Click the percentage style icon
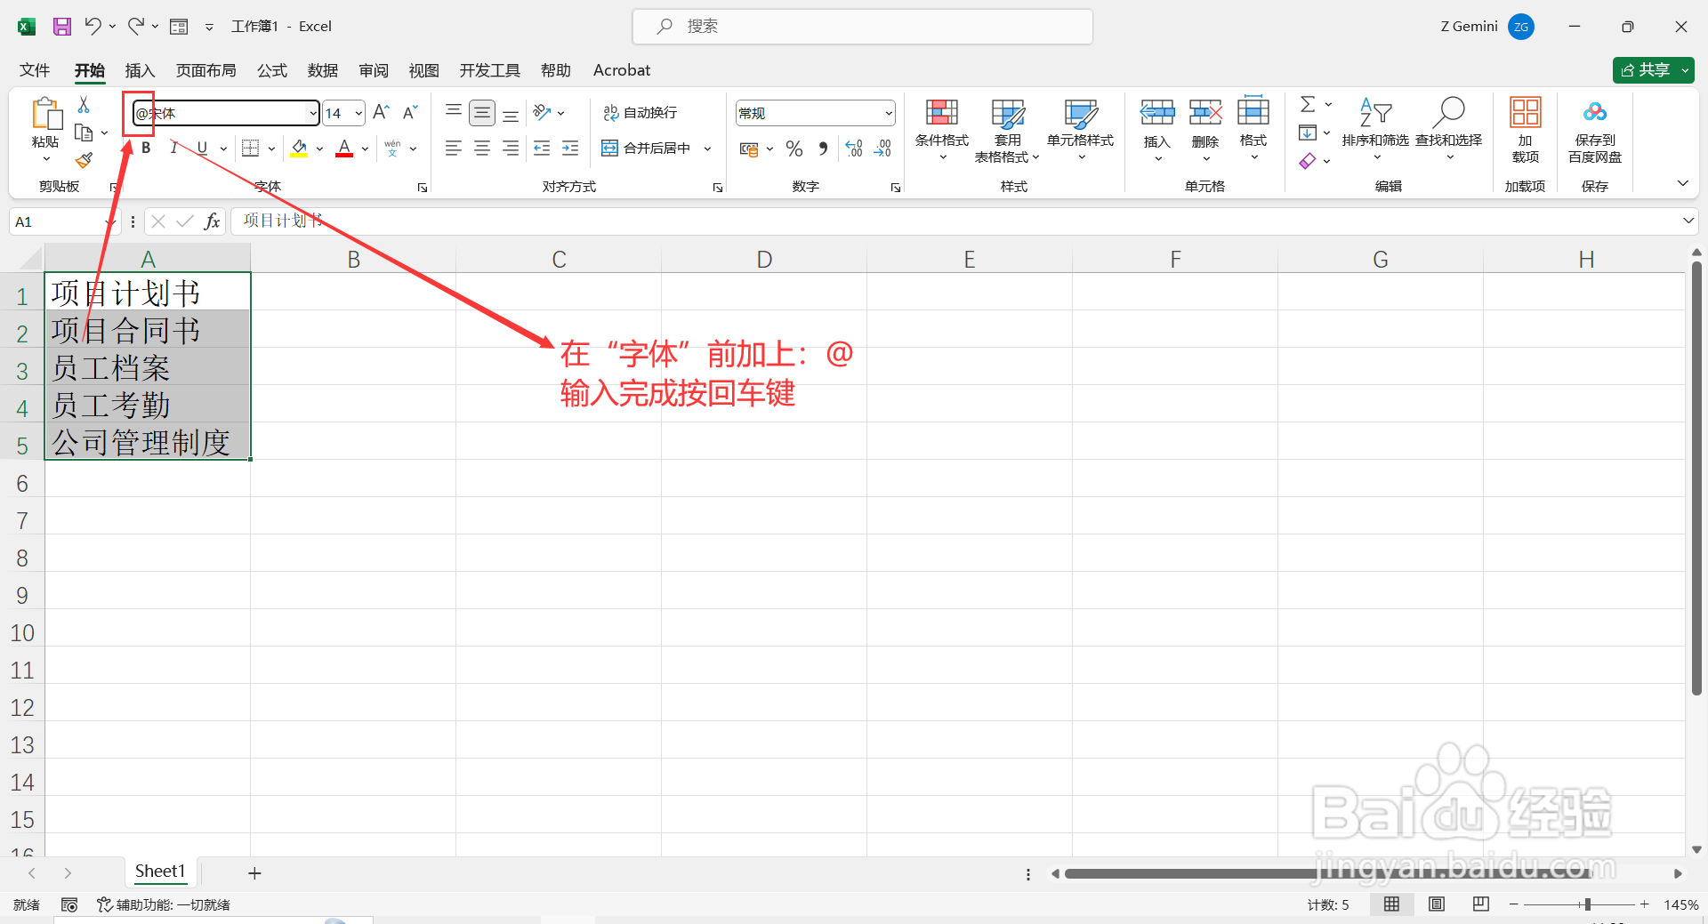The height and width of the screenshot is (924, 1708). coord(794,148)
